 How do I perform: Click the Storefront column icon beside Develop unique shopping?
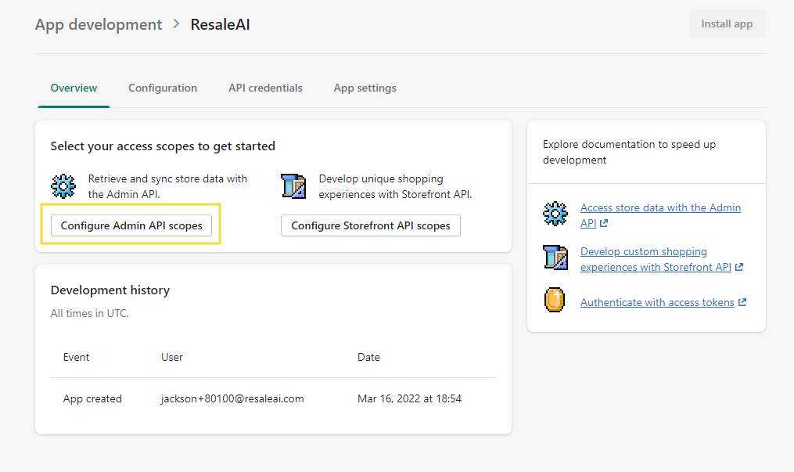[x=293, y=186]
